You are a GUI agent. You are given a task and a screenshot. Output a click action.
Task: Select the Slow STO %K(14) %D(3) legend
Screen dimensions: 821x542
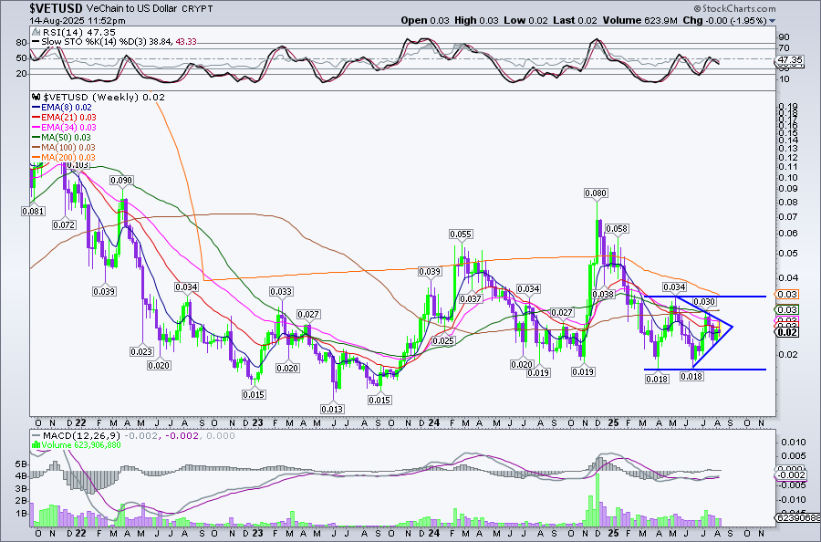pyautogui.click(x=114, y=41)
